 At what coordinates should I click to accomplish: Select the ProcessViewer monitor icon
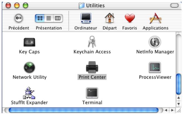(155, 68)
